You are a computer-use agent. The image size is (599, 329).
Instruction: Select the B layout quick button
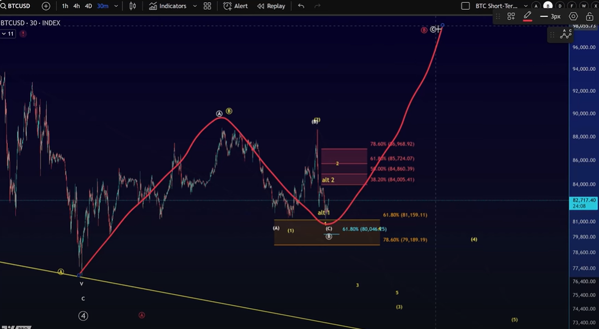coord(548,6)
